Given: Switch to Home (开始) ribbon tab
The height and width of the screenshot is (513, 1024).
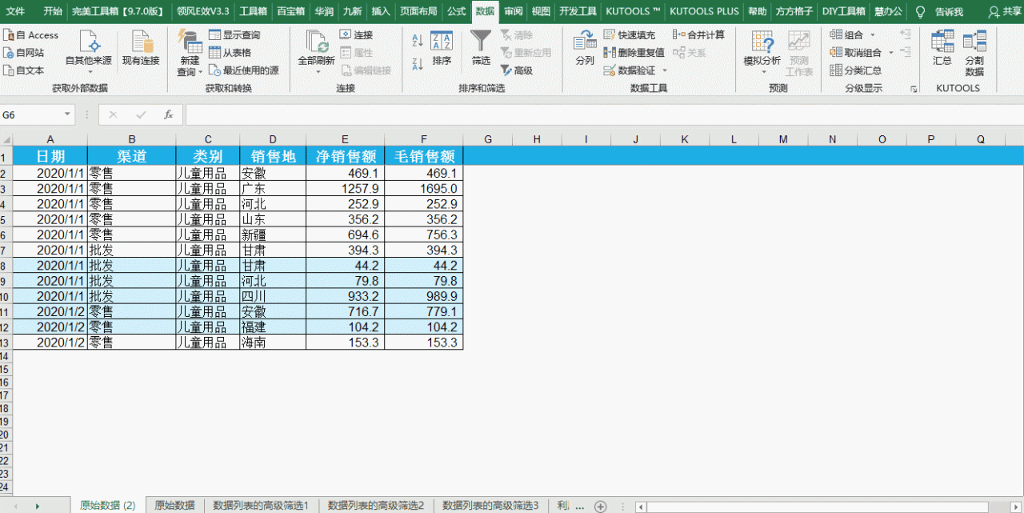Looking at the screenshot, I should (x=53, y=12).
